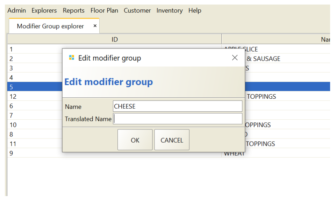Close the Edit modifier group dialog

pyautogui.click(x=235, y=58)
